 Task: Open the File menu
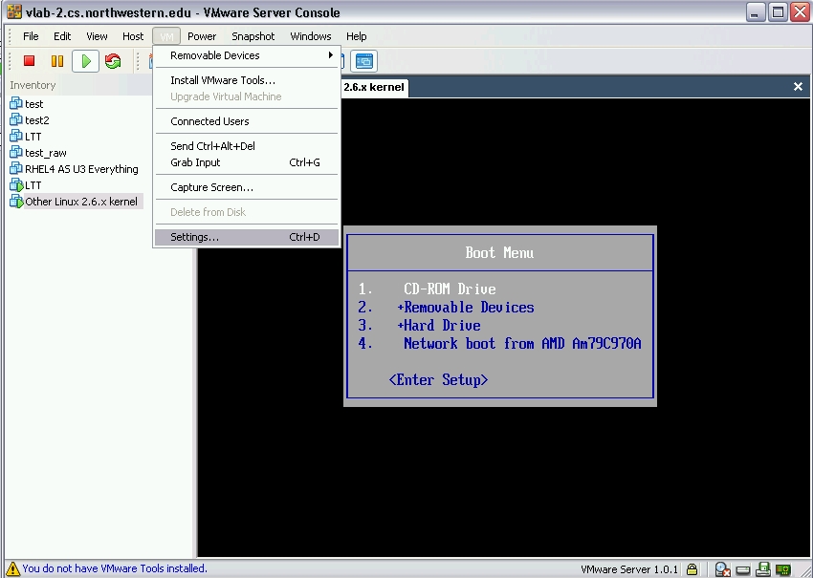pyautogui.click(x=31, y=36)
